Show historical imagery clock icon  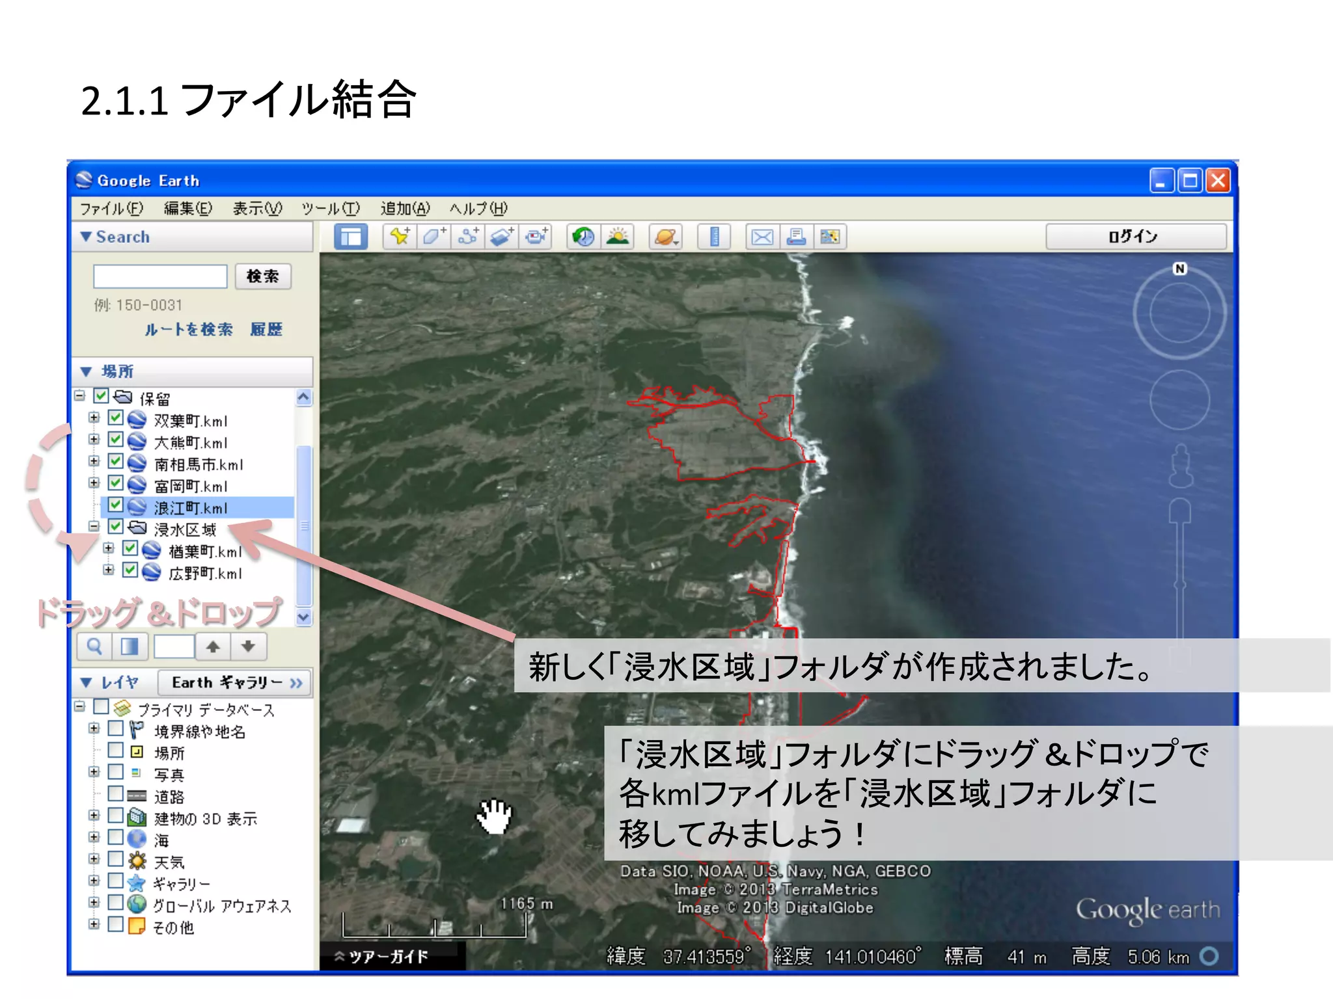[583, 237]
